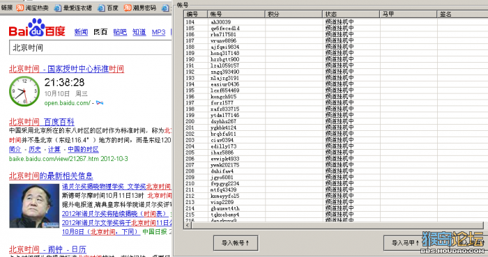Viewport: 488px width, 257px height.
Task: Select account row edilly173
Action: [x=336, y=146]
